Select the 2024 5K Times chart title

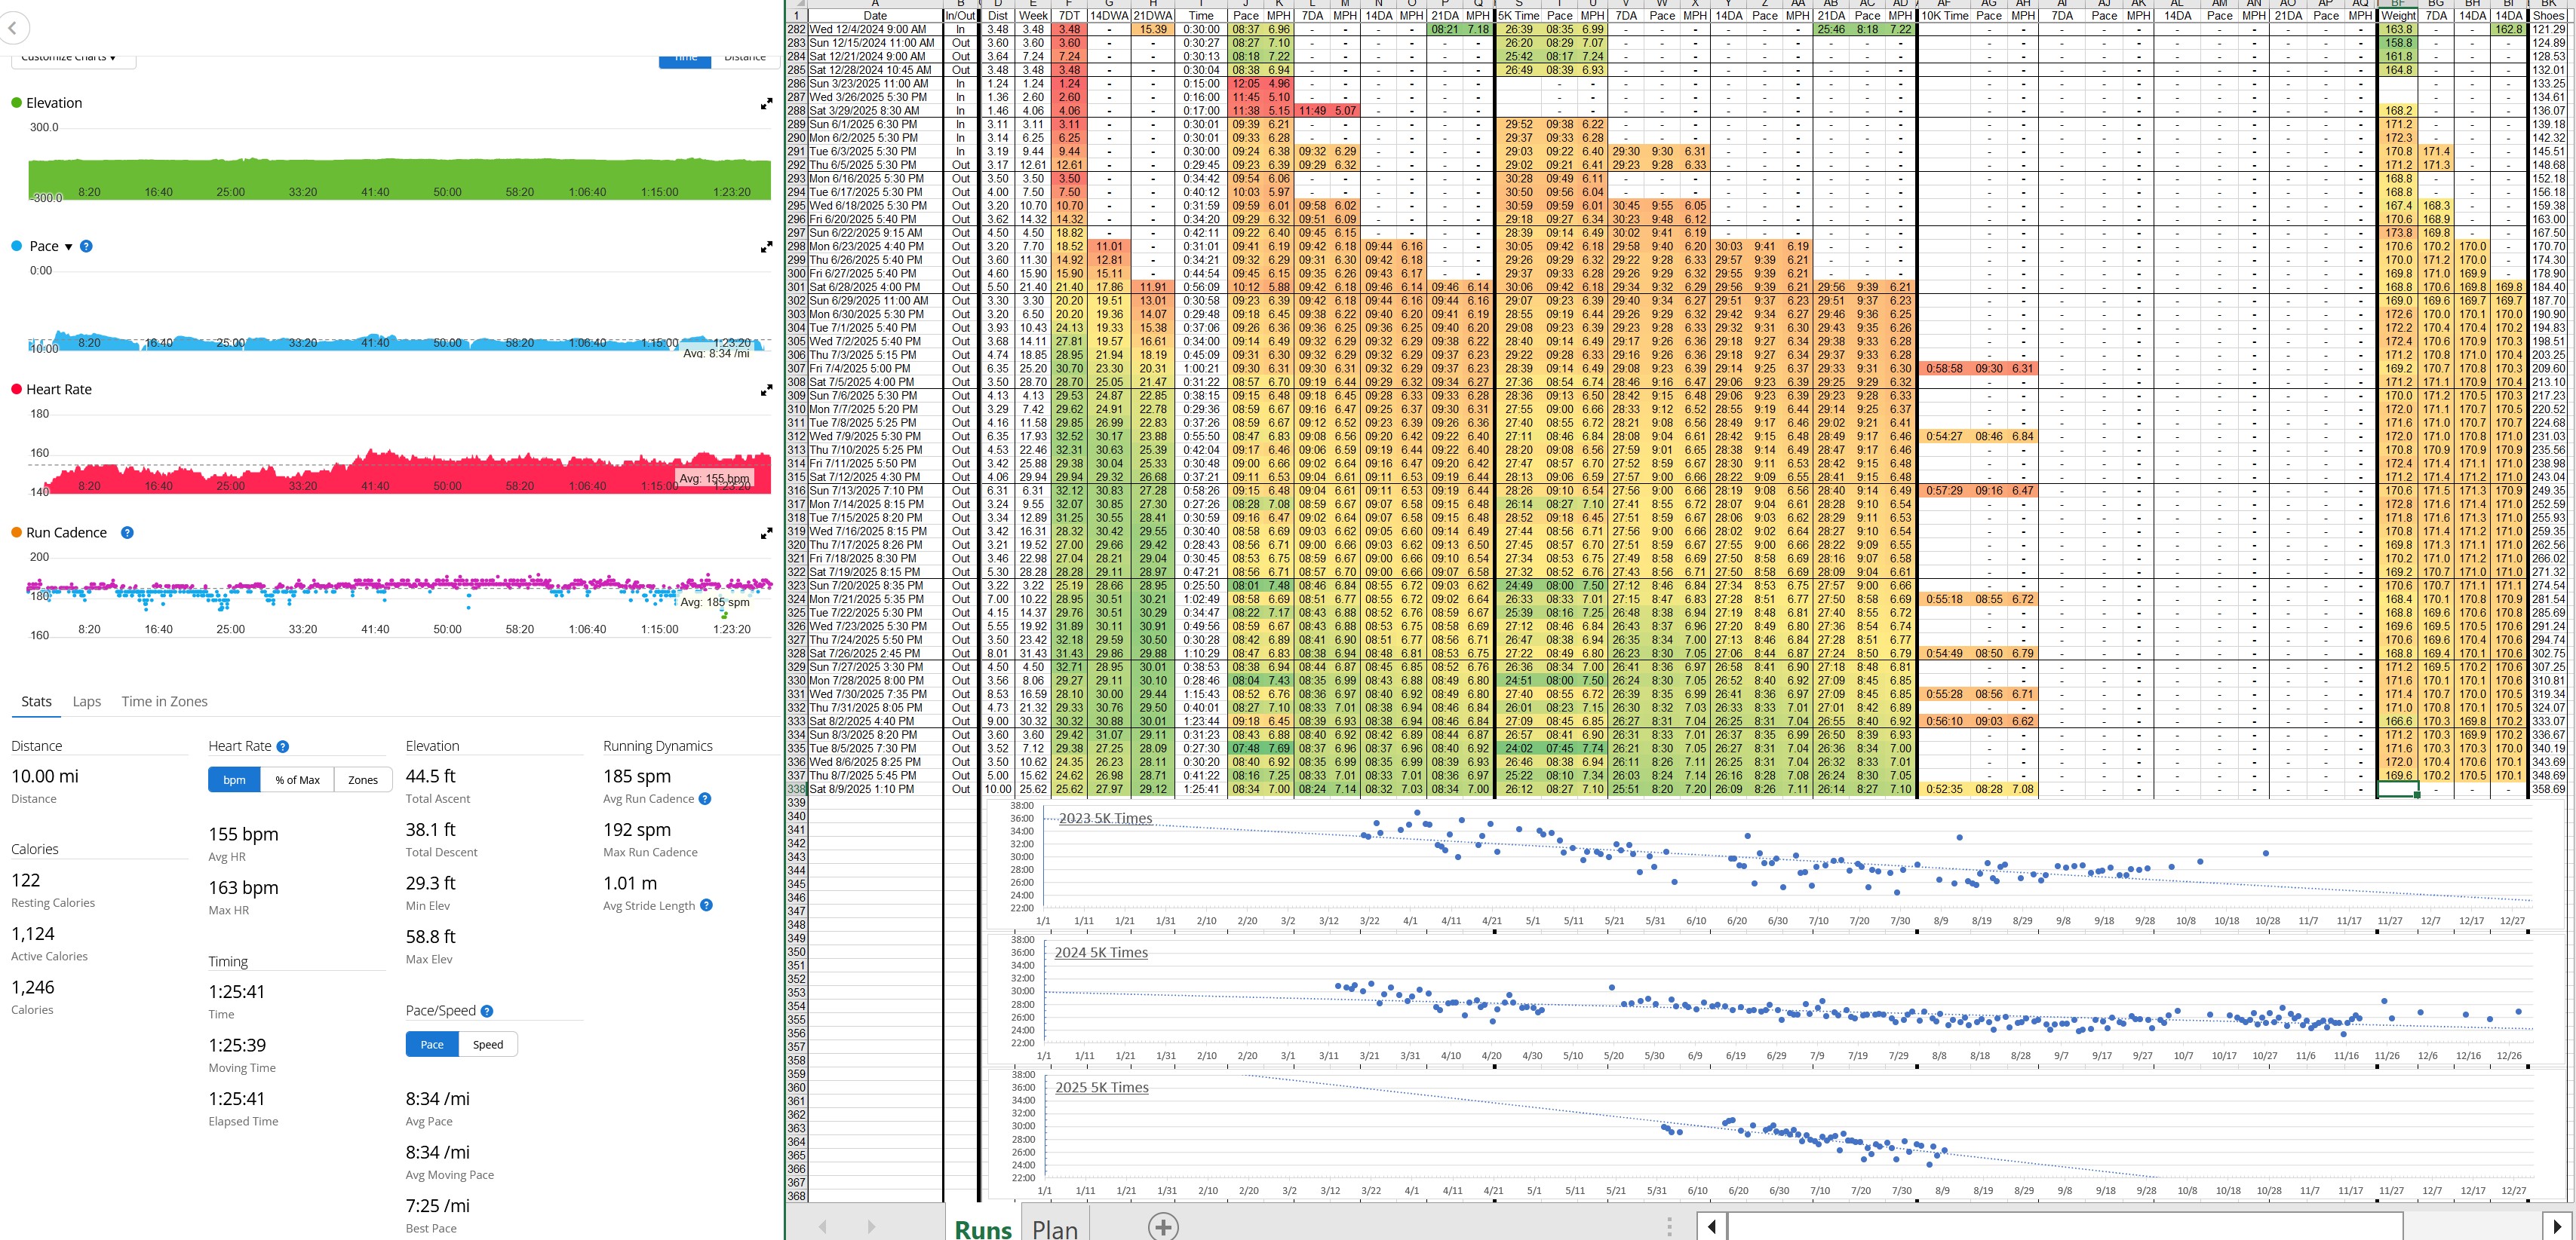pos(1101,954)
